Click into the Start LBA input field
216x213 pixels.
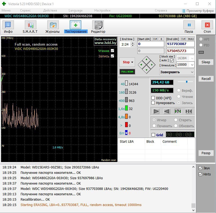coord(151,44)
